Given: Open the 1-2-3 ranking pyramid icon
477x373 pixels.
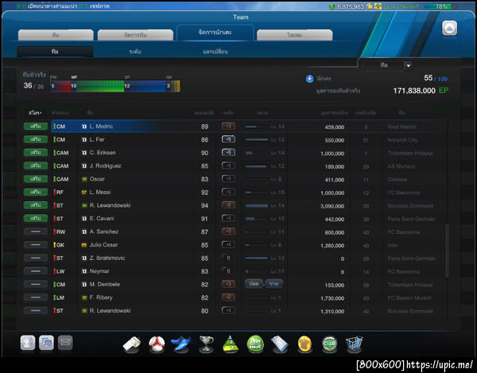Looking at the screenshot, I should click(x=231, y=344).
